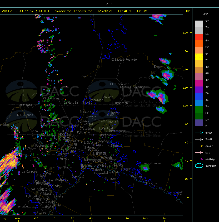This screenshot has width=219, height=222.
Task: Click the Ugarteche label
Action: (65, 167)
